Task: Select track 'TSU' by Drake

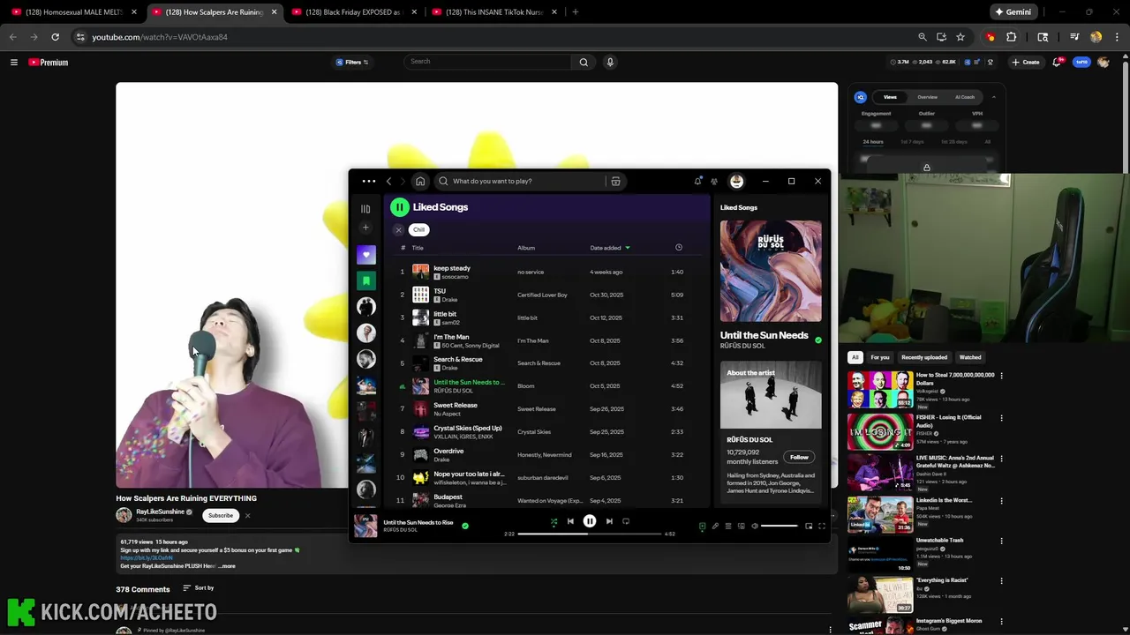Action: click(440, 291)
